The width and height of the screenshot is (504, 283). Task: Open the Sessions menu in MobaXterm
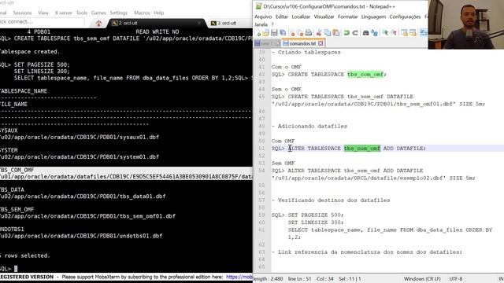tap(22, 13)
